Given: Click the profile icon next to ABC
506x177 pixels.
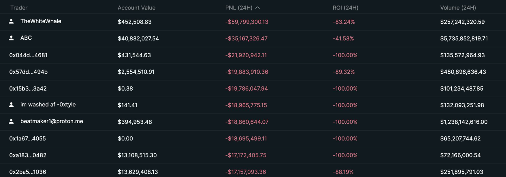Looking at the screenshot, I should tap(11, 38).
